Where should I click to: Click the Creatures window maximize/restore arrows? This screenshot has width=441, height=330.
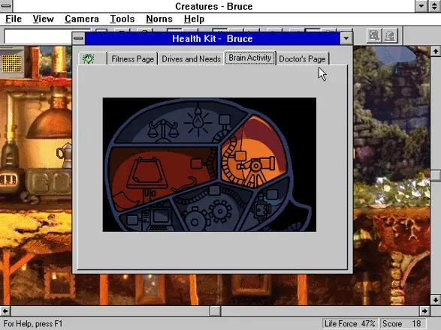tap(434, 6)
